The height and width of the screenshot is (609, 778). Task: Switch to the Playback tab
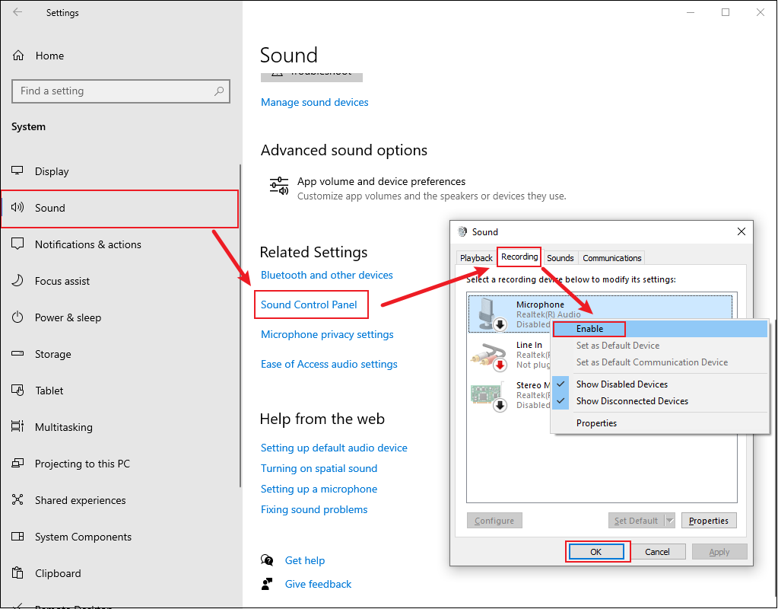(476, 257)
